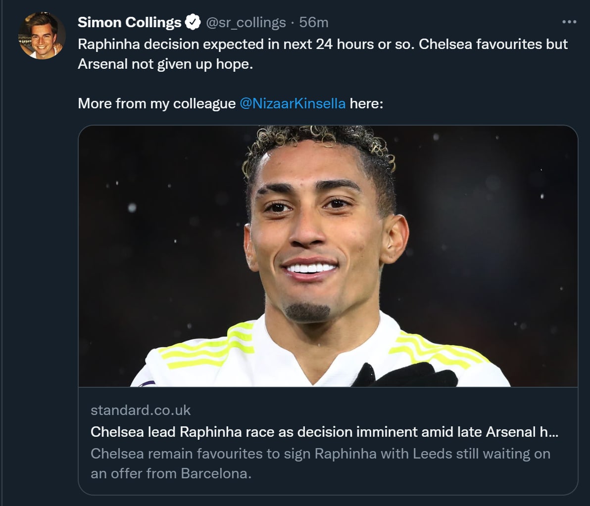Click the Simon Collings display name
The width and height of the screenshot is (590, 506).
[130, 22]
